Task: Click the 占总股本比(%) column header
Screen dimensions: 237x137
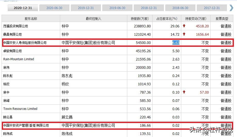Action: click(x=167, y=19)
